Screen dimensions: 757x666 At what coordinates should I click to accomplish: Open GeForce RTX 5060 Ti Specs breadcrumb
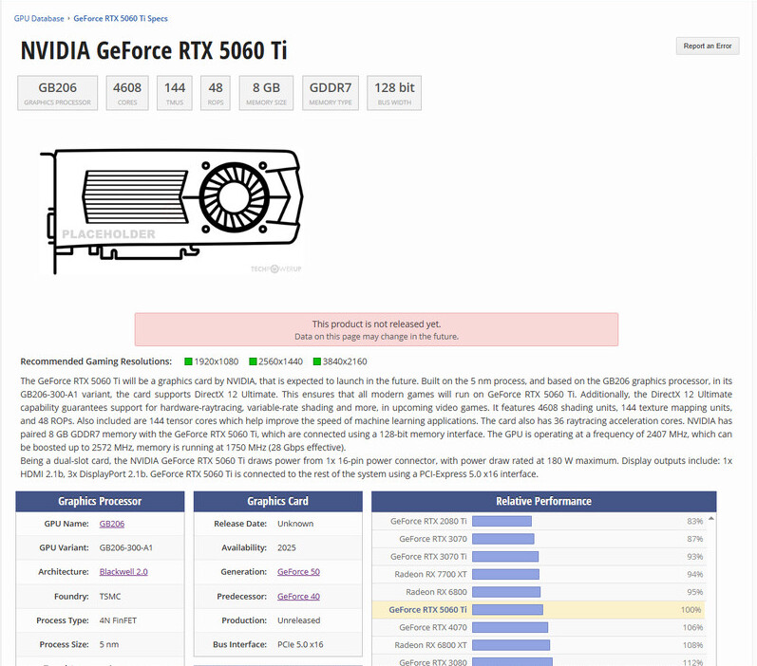point(121,18)
